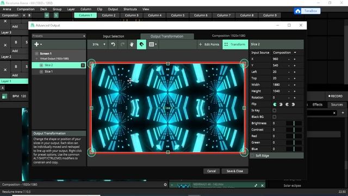This screenshot has height=196, width=348.
Task: Switch to the Input Selection tab
Action: click(114, 36)
